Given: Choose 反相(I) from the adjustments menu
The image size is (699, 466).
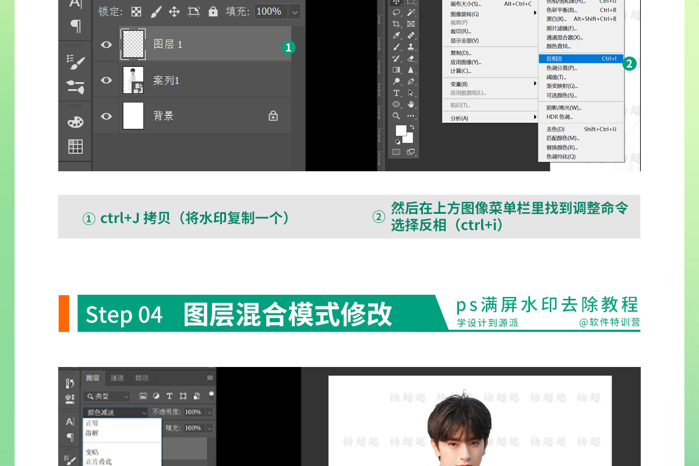Looking at the screenshot, I should pyautogui.click(x=580, y=58).
